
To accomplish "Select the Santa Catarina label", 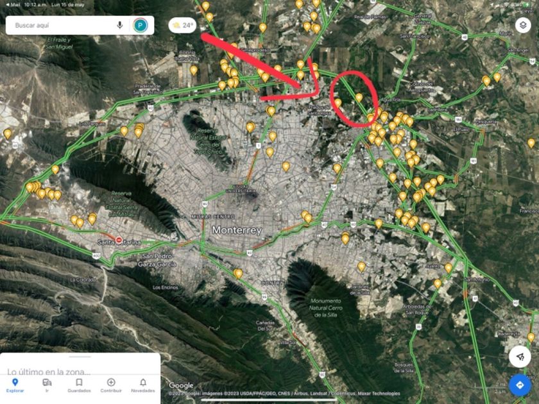I will (119, 242).
